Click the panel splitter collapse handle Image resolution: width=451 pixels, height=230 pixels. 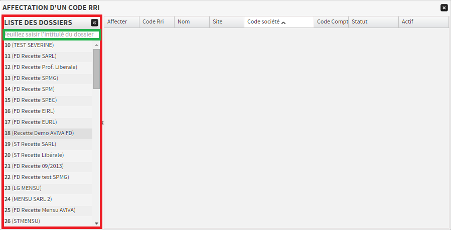pyautogui.click(x=102, y=123)
